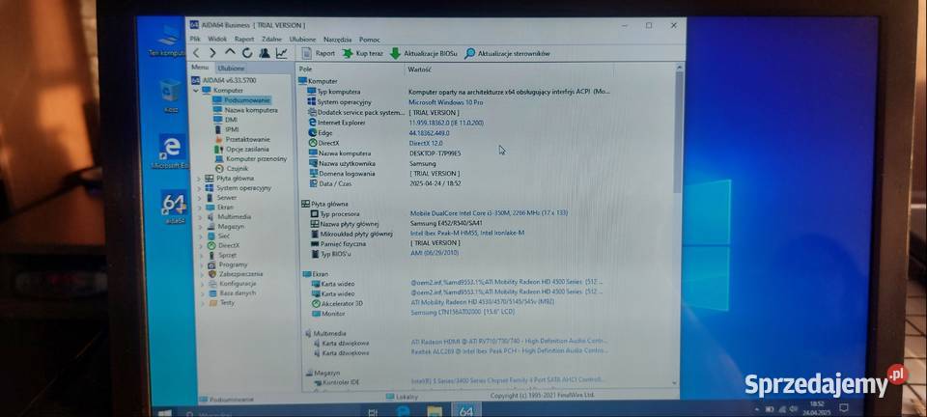Click the graph chart toolbar icon

tap(281, 53)
